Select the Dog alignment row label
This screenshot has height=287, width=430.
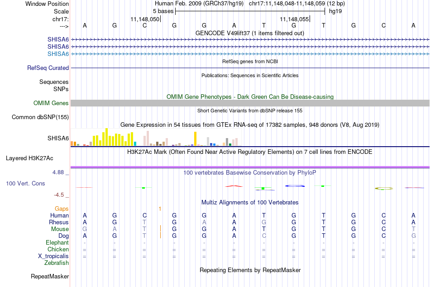click(x=63, y=236)
